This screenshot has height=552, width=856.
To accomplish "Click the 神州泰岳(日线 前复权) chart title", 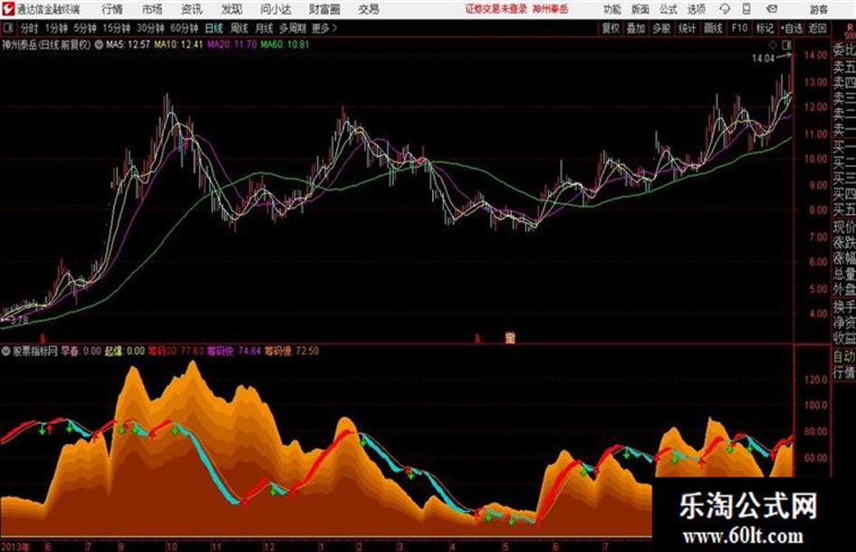I will click(x=47, y=44).
